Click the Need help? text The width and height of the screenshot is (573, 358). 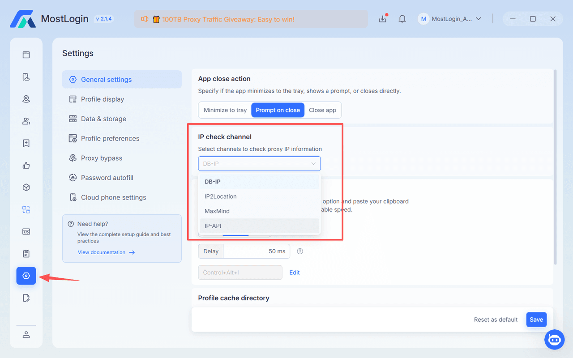pos(93,224)
